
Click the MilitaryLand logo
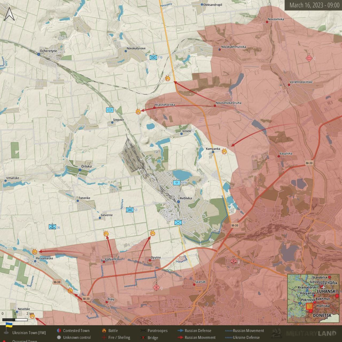click(304, 333)
